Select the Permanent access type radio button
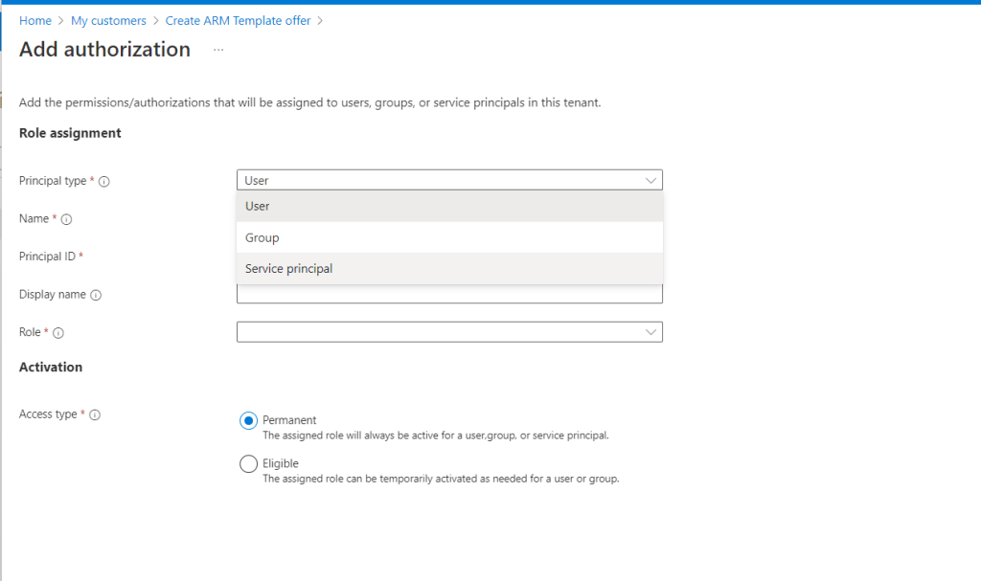The width and height of the screenshot is (981, 581). (x=248, y=420)
